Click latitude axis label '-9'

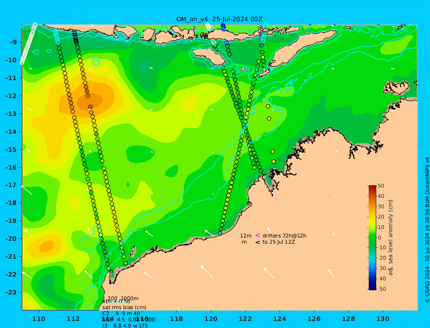click(13, 42)
